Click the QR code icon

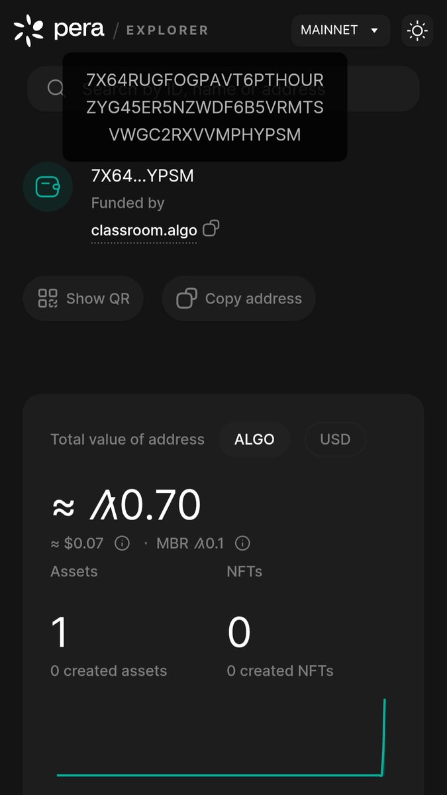point(48,299)
